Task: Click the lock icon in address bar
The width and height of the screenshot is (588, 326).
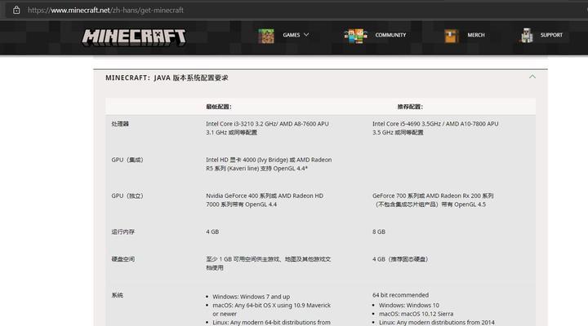Action: [16, 10]
